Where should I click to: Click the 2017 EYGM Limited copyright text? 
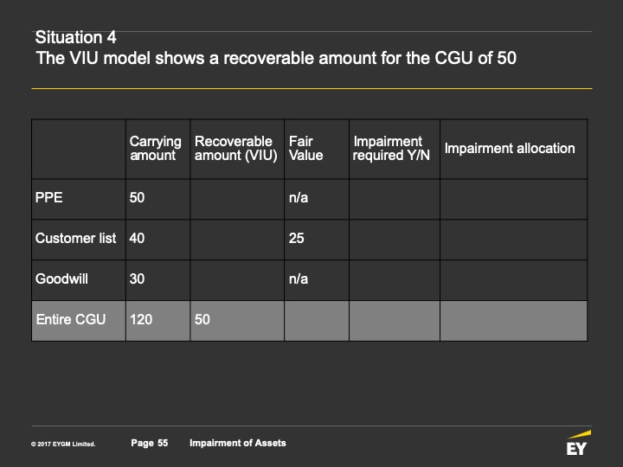pyautogui.click(x=63, y=444)
